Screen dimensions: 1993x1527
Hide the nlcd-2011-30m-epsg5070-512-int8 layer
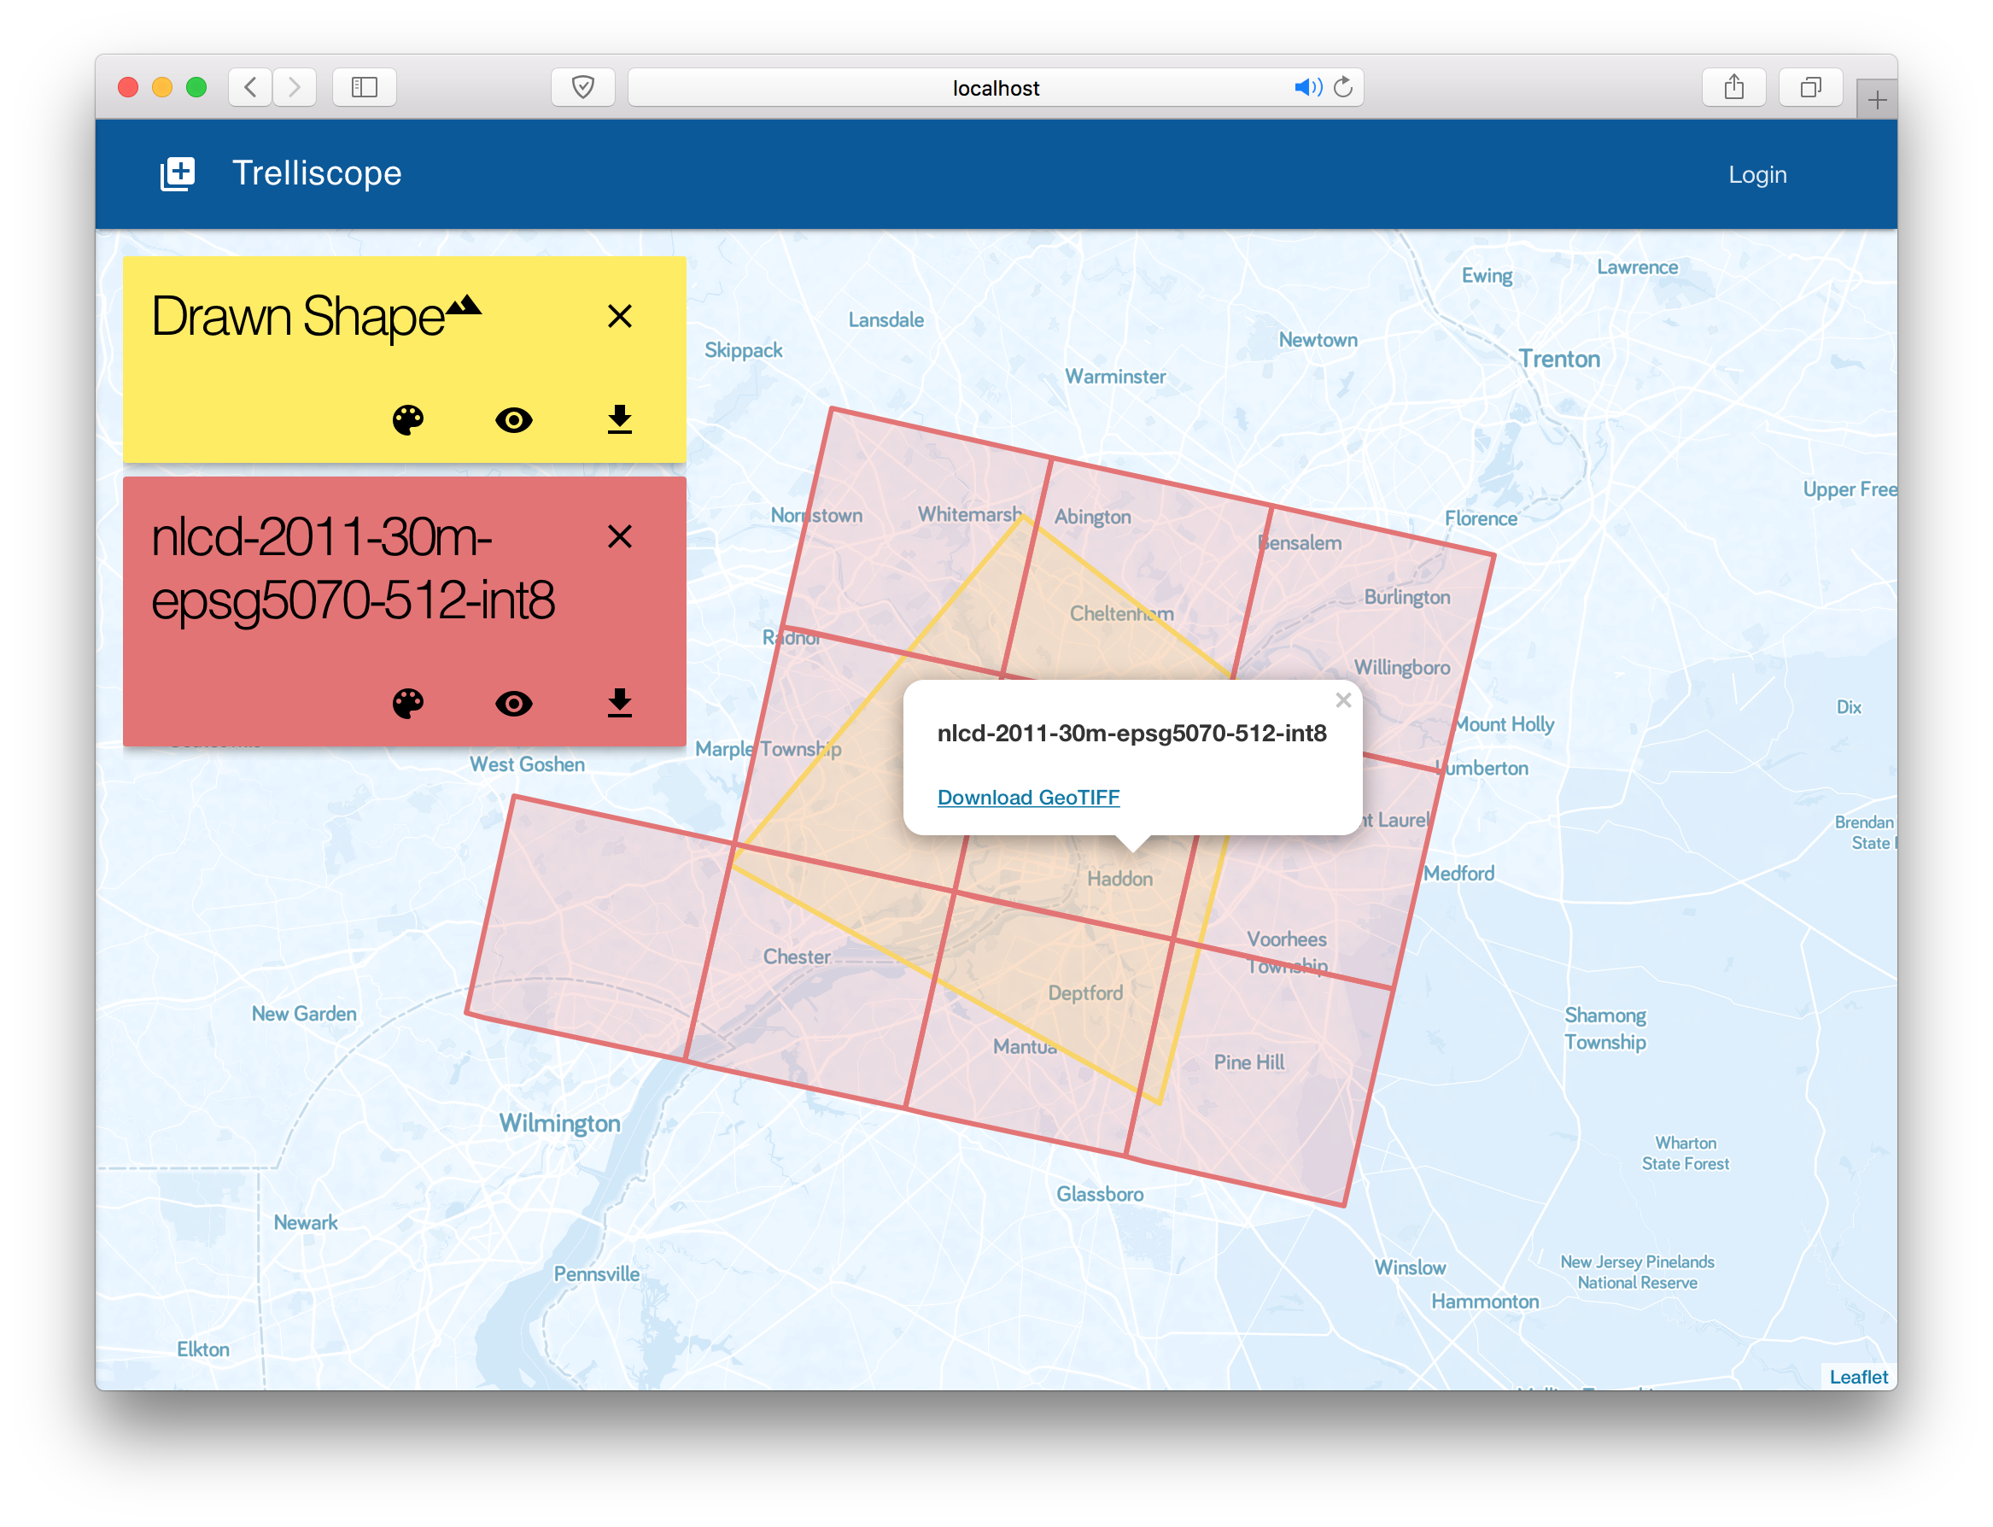(x=513, y=704)
